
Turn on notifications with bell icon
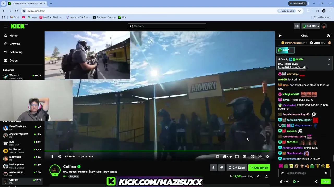click(x=213, y=168)
